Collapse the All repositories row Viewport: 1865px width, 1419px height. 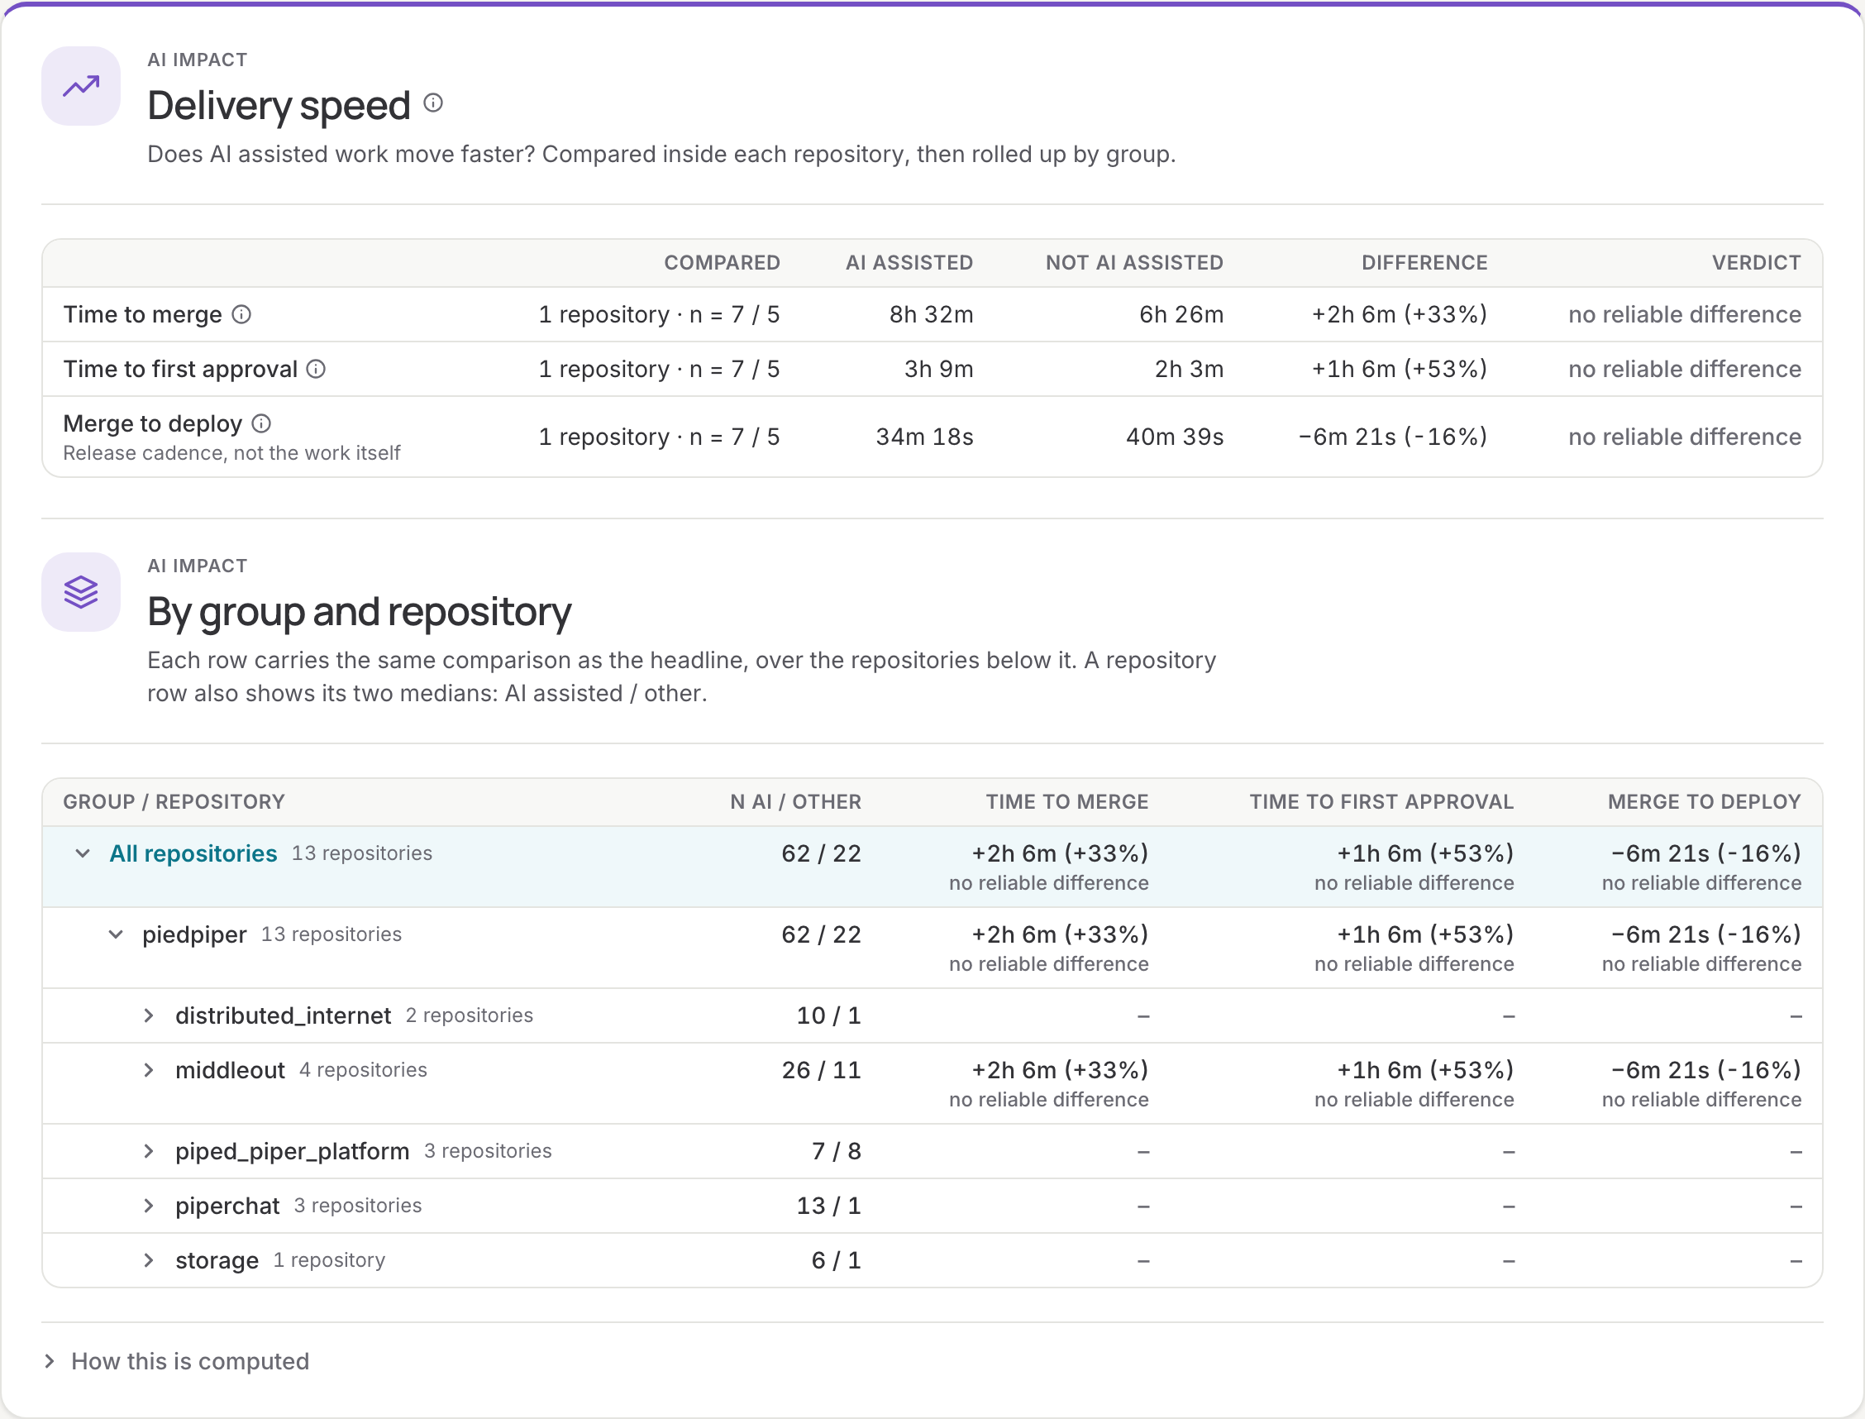click(83, 853)
